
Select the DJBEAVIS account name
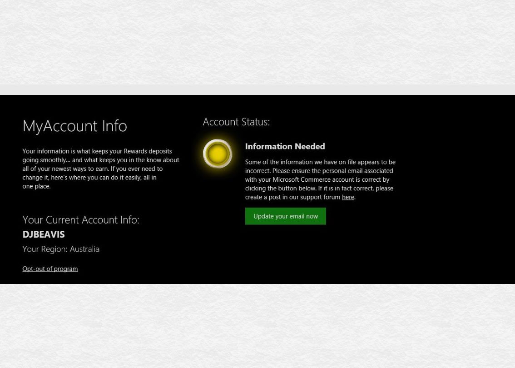(x=44, y=234)
